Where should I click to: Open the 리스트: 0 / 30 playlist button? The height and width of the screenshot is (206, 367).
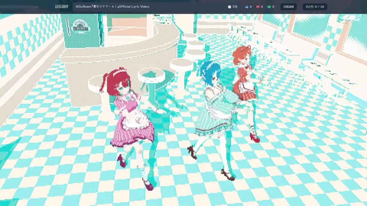click(x=315, y=7)
